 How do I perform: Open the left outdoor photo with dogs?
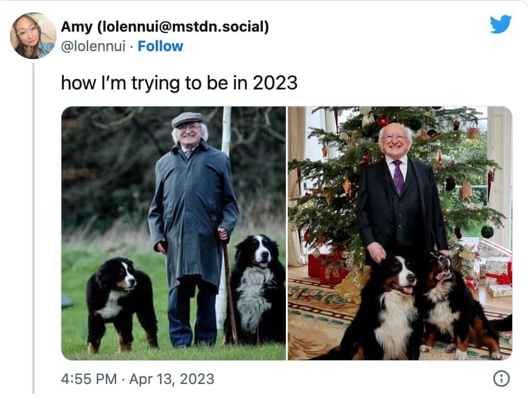click(122, 183)
